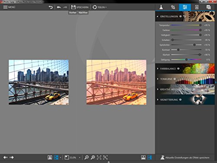The image size is (217, 163).
Task: Toggle Vignettierung visibility eye
Action: point(180,100)
